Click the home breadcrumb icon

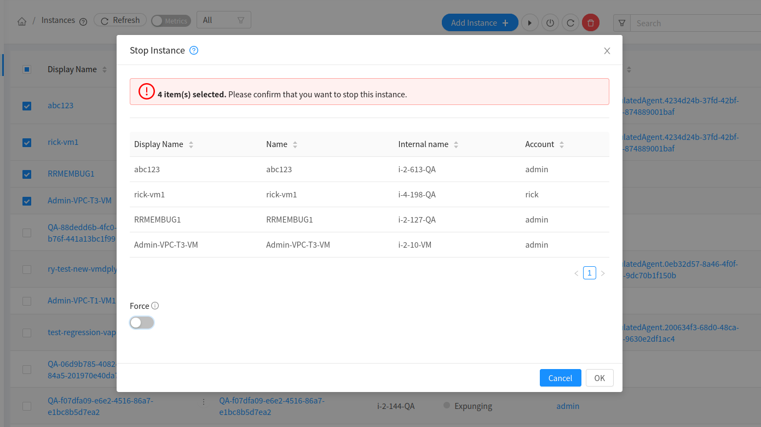pos(22,22)
